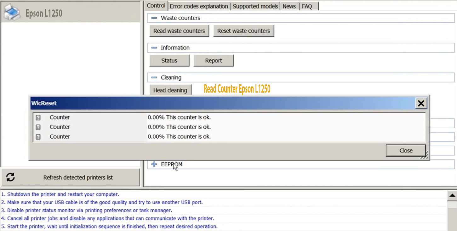
Task: Click log line 'Disable printer status monitor'
Action: (x=87, y=210)
